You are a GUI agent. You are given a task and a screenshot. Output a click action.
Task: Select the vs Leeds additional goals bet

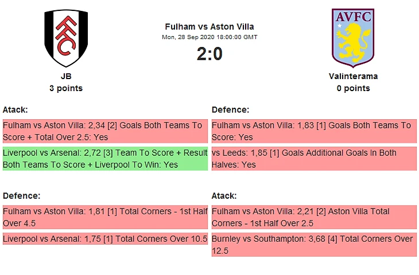point(314,159)
